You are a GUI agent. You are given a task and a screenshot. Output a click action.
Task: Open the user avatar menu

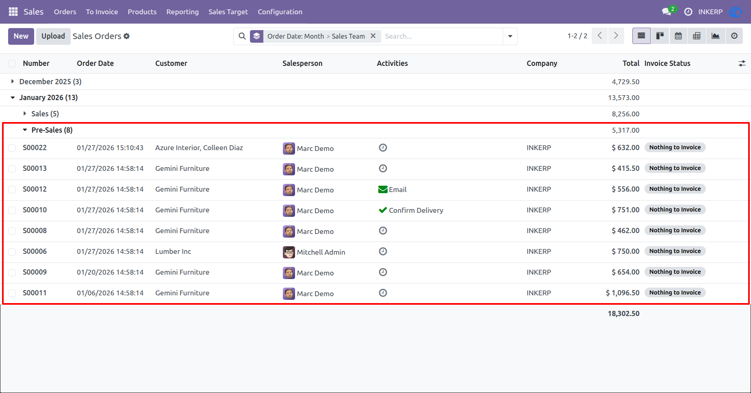click(x=736, y=12)
